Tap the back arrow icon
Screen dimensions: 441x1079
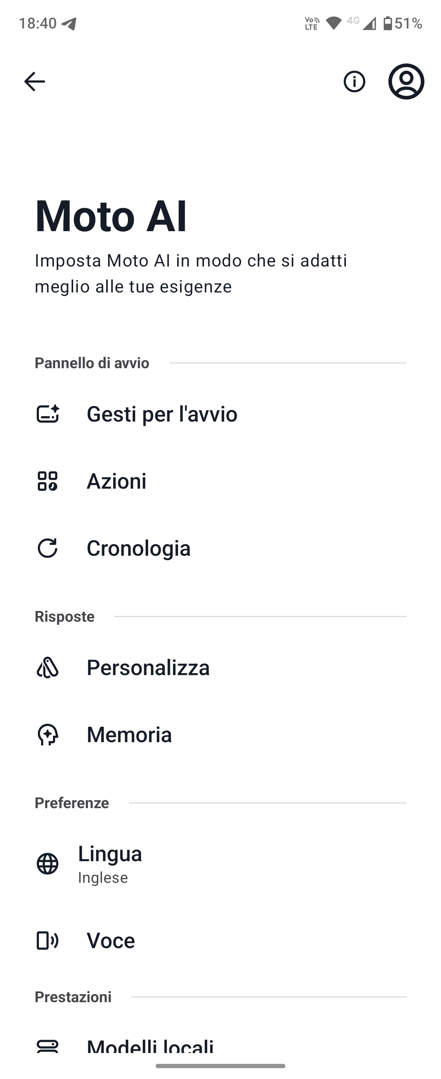click(34, 81)
